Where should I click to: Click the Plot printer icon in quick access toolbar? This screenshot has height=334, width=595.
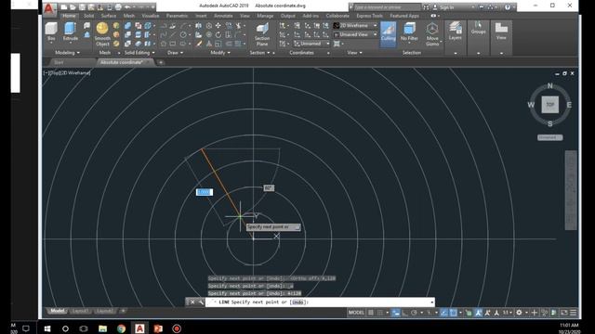click(118, 7)
